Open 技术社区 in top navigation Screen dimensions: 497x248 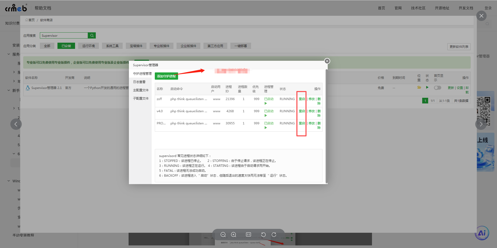coord(418,8)
